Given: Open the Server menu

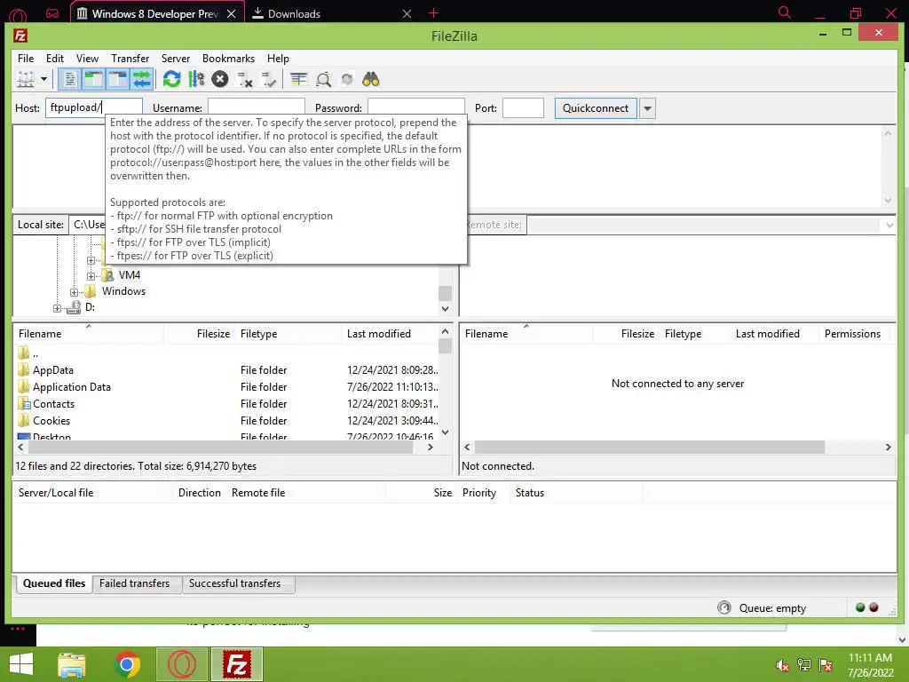Looking at the screenshot, I should point(176,58).
